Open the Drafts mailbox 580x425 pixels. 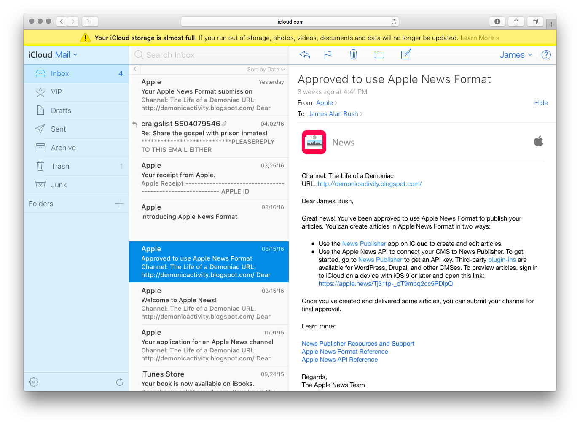pos(76,110)
